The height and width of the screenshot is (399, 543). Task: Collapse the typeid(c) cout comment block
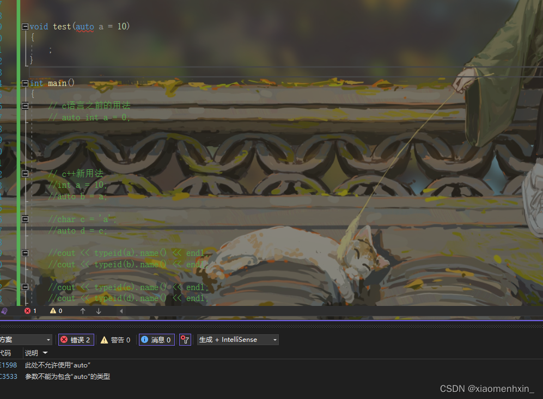click(x=25, y=287)
